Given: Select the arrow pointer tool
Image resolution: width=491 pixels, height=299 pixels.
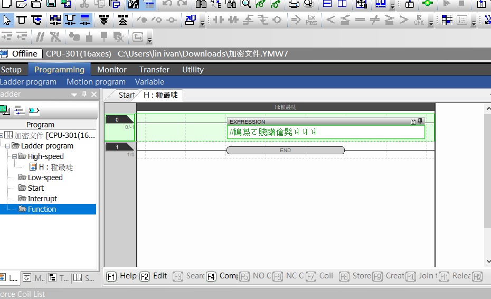Looking at the screenshot, I should (x=7, y=21).
